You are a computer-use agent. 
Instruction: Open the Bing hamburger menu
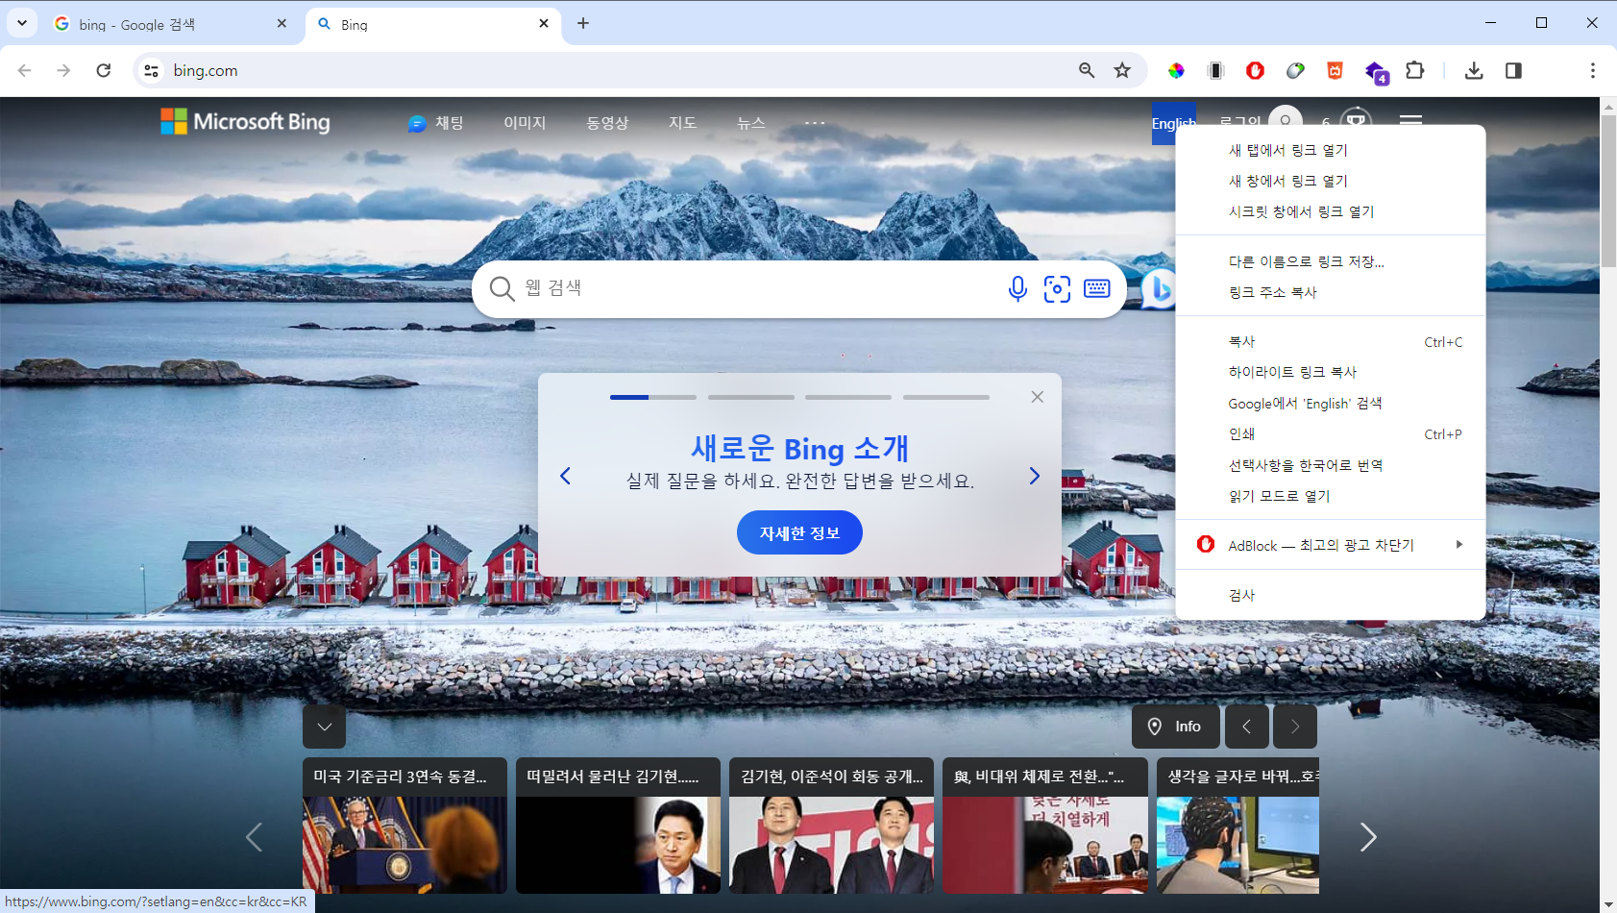point(1410,121)
